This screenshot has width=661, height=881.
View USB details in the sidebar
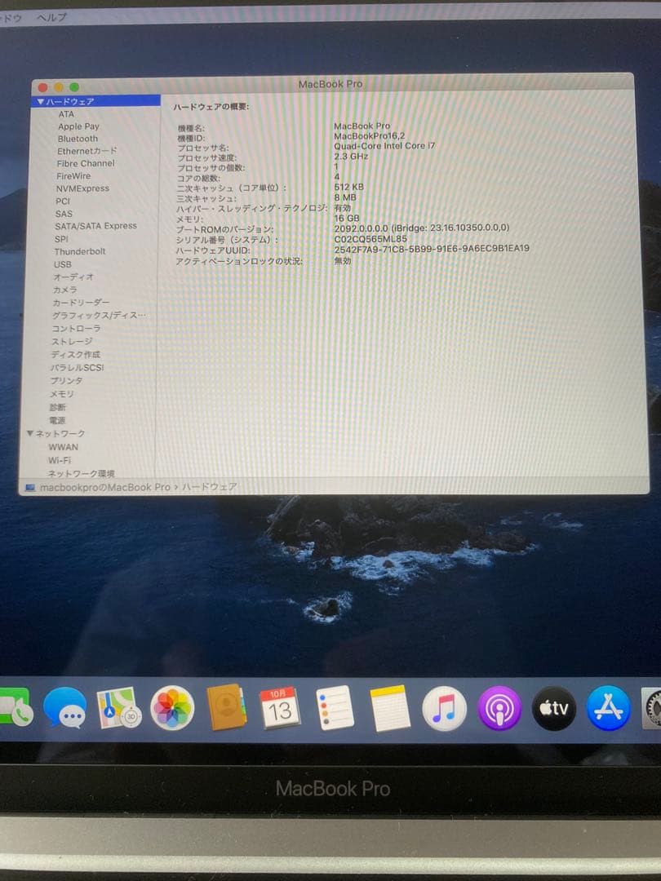(x=63, y=264)
